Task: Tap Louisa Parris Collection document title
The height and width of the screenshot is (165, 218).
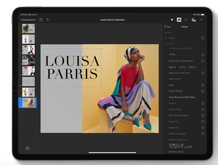Action: (112, 20)
